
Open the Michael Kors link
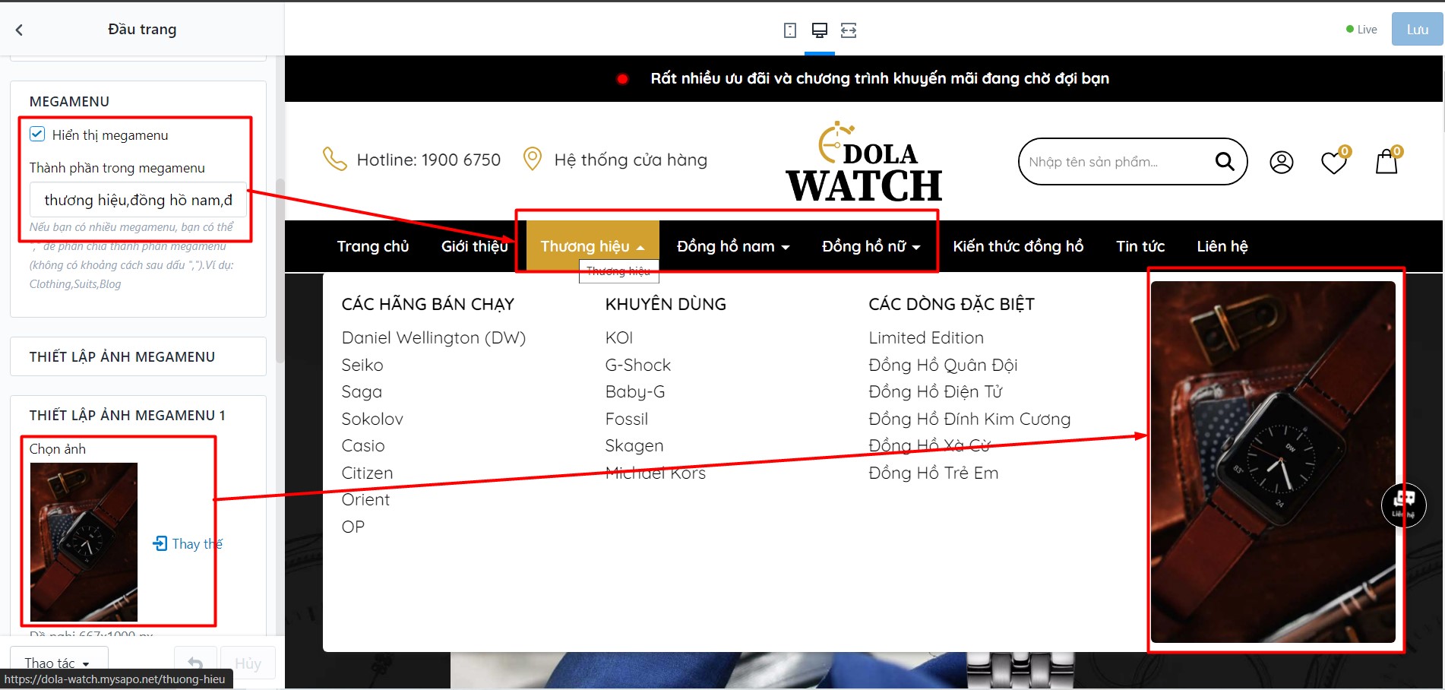click(x=656, y=473)
